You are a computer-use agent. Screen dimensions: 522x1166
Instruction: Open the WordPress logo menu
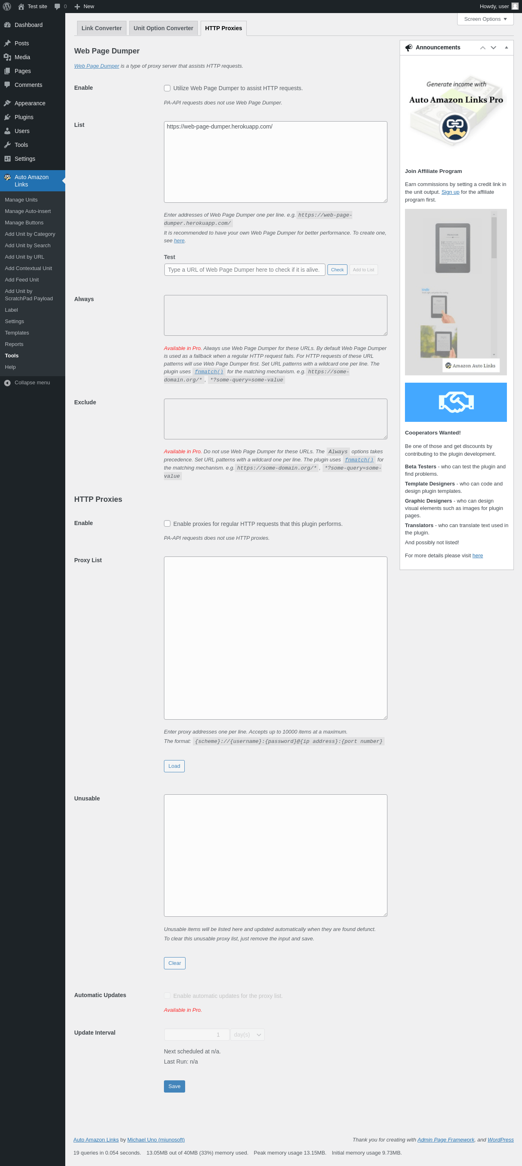click(7, 7)
